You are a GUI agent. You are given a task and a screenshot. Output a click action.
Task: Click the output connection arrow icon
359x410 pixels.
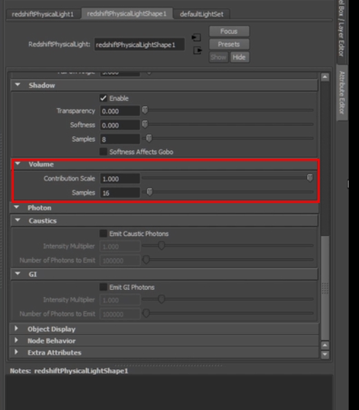click(x=197, y=50)
